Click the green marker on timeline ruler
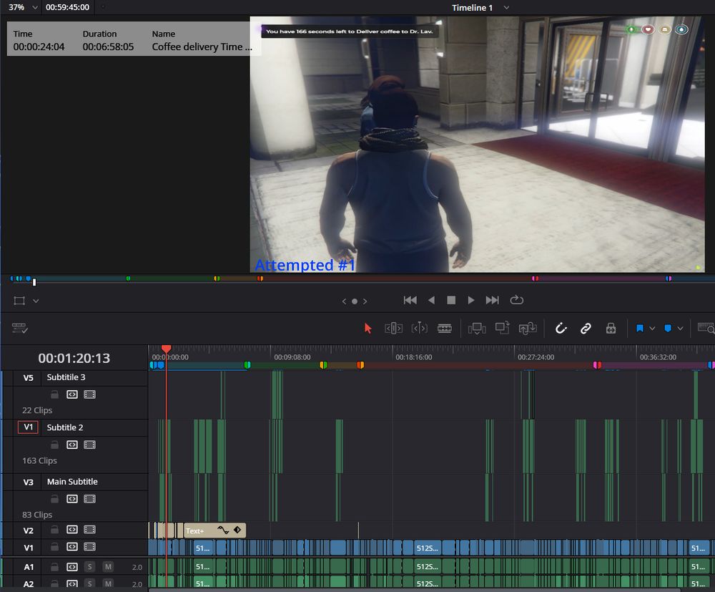The image size is (715, 592). tap(247, 364)
